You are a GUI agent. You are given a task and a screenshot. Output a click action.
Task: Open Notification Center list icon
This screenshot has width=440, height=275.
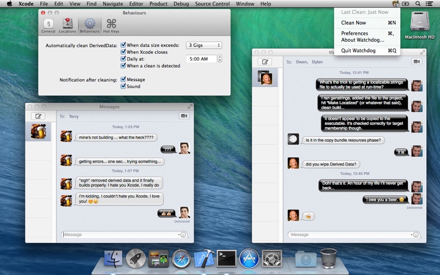429,4
